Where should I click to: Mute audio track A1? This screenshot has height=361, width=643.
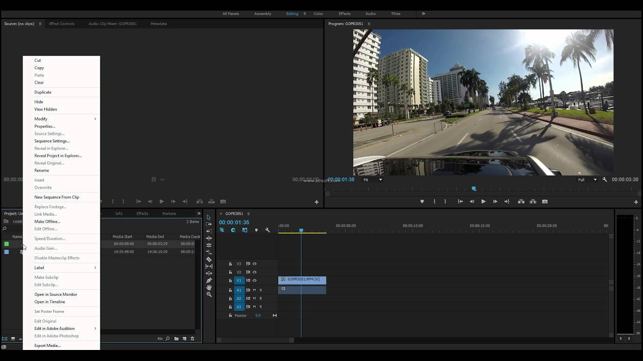pyautogui.click(x=255, y=290)
